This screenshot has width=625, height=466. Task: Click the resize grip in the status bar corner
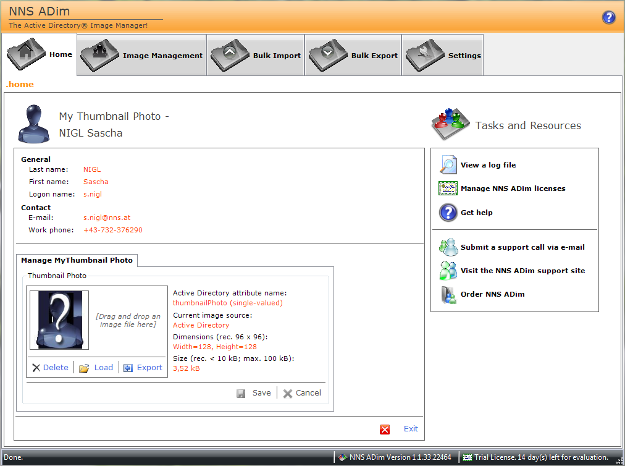coord(619,460)
